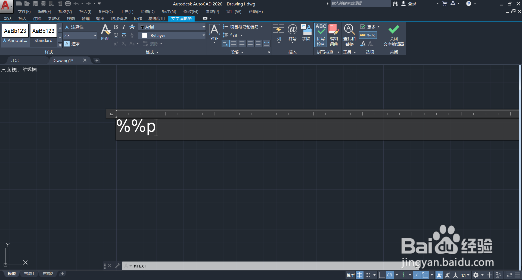Screen dimensions: 522x280
Task: Open the 格式(O) menu
Action: click(x=106, y=11)
